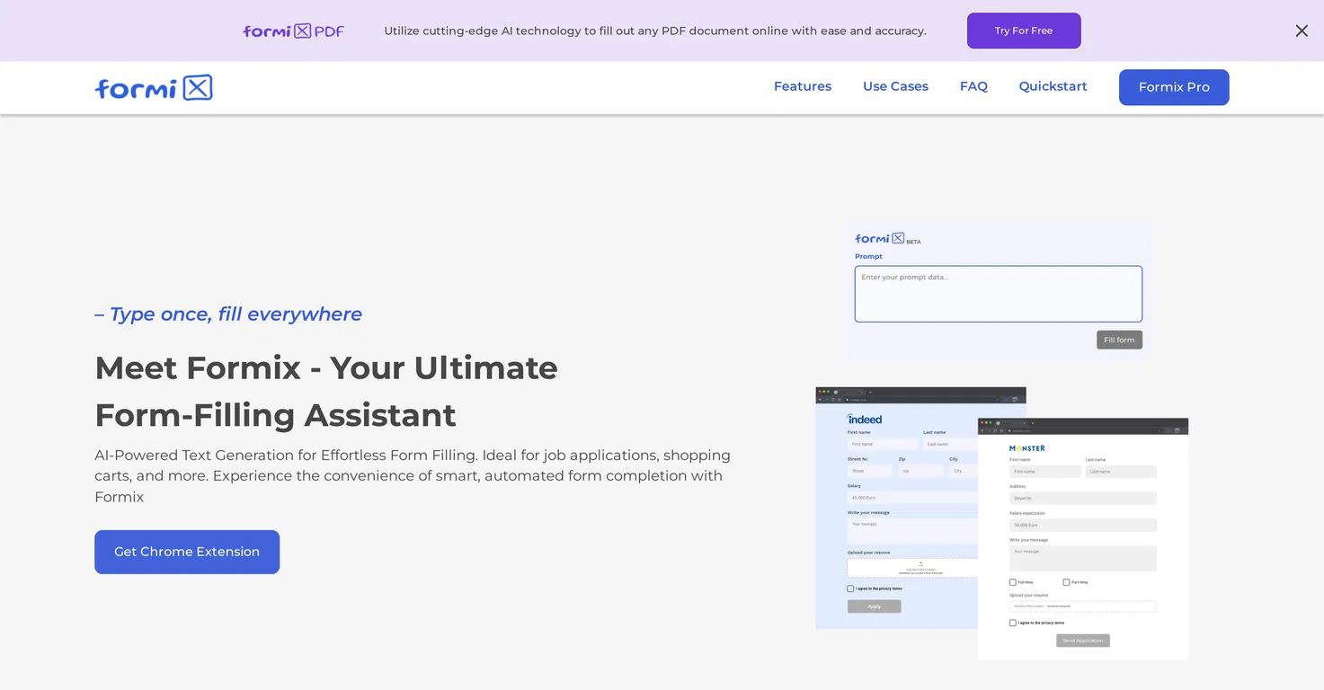Select the Quickstart nav link
1324x690 pixels.
[x=1053, y=86]
